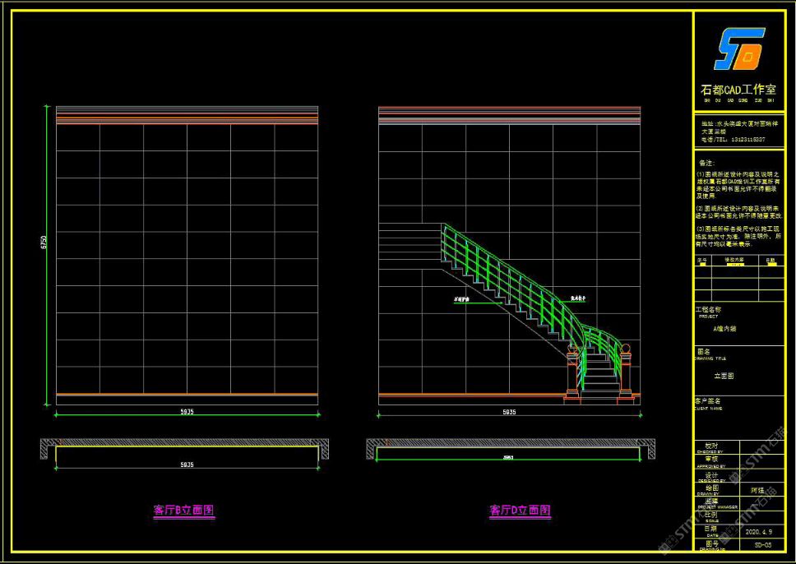Select the SD-05 drawing number cell
This screenshot has width=796, height=564.
point(761,544)
